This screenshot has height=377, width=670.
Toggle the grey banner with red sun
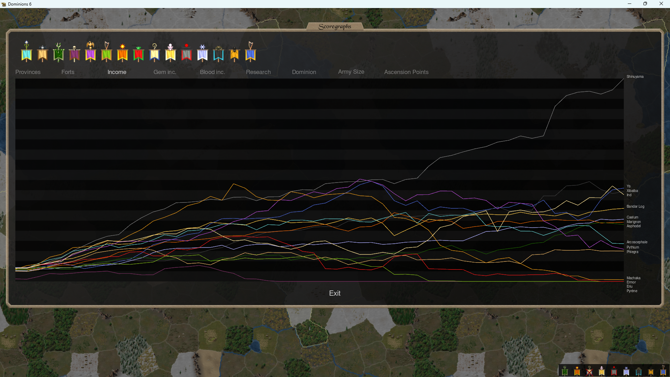186,53
